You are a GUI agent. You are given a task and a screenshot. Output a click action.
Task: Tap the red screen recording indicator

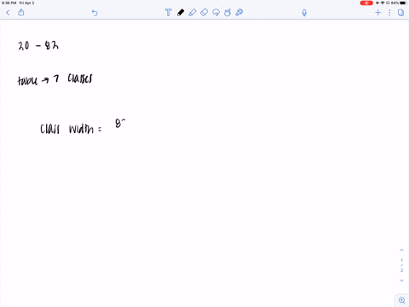[x=366, y=3]
